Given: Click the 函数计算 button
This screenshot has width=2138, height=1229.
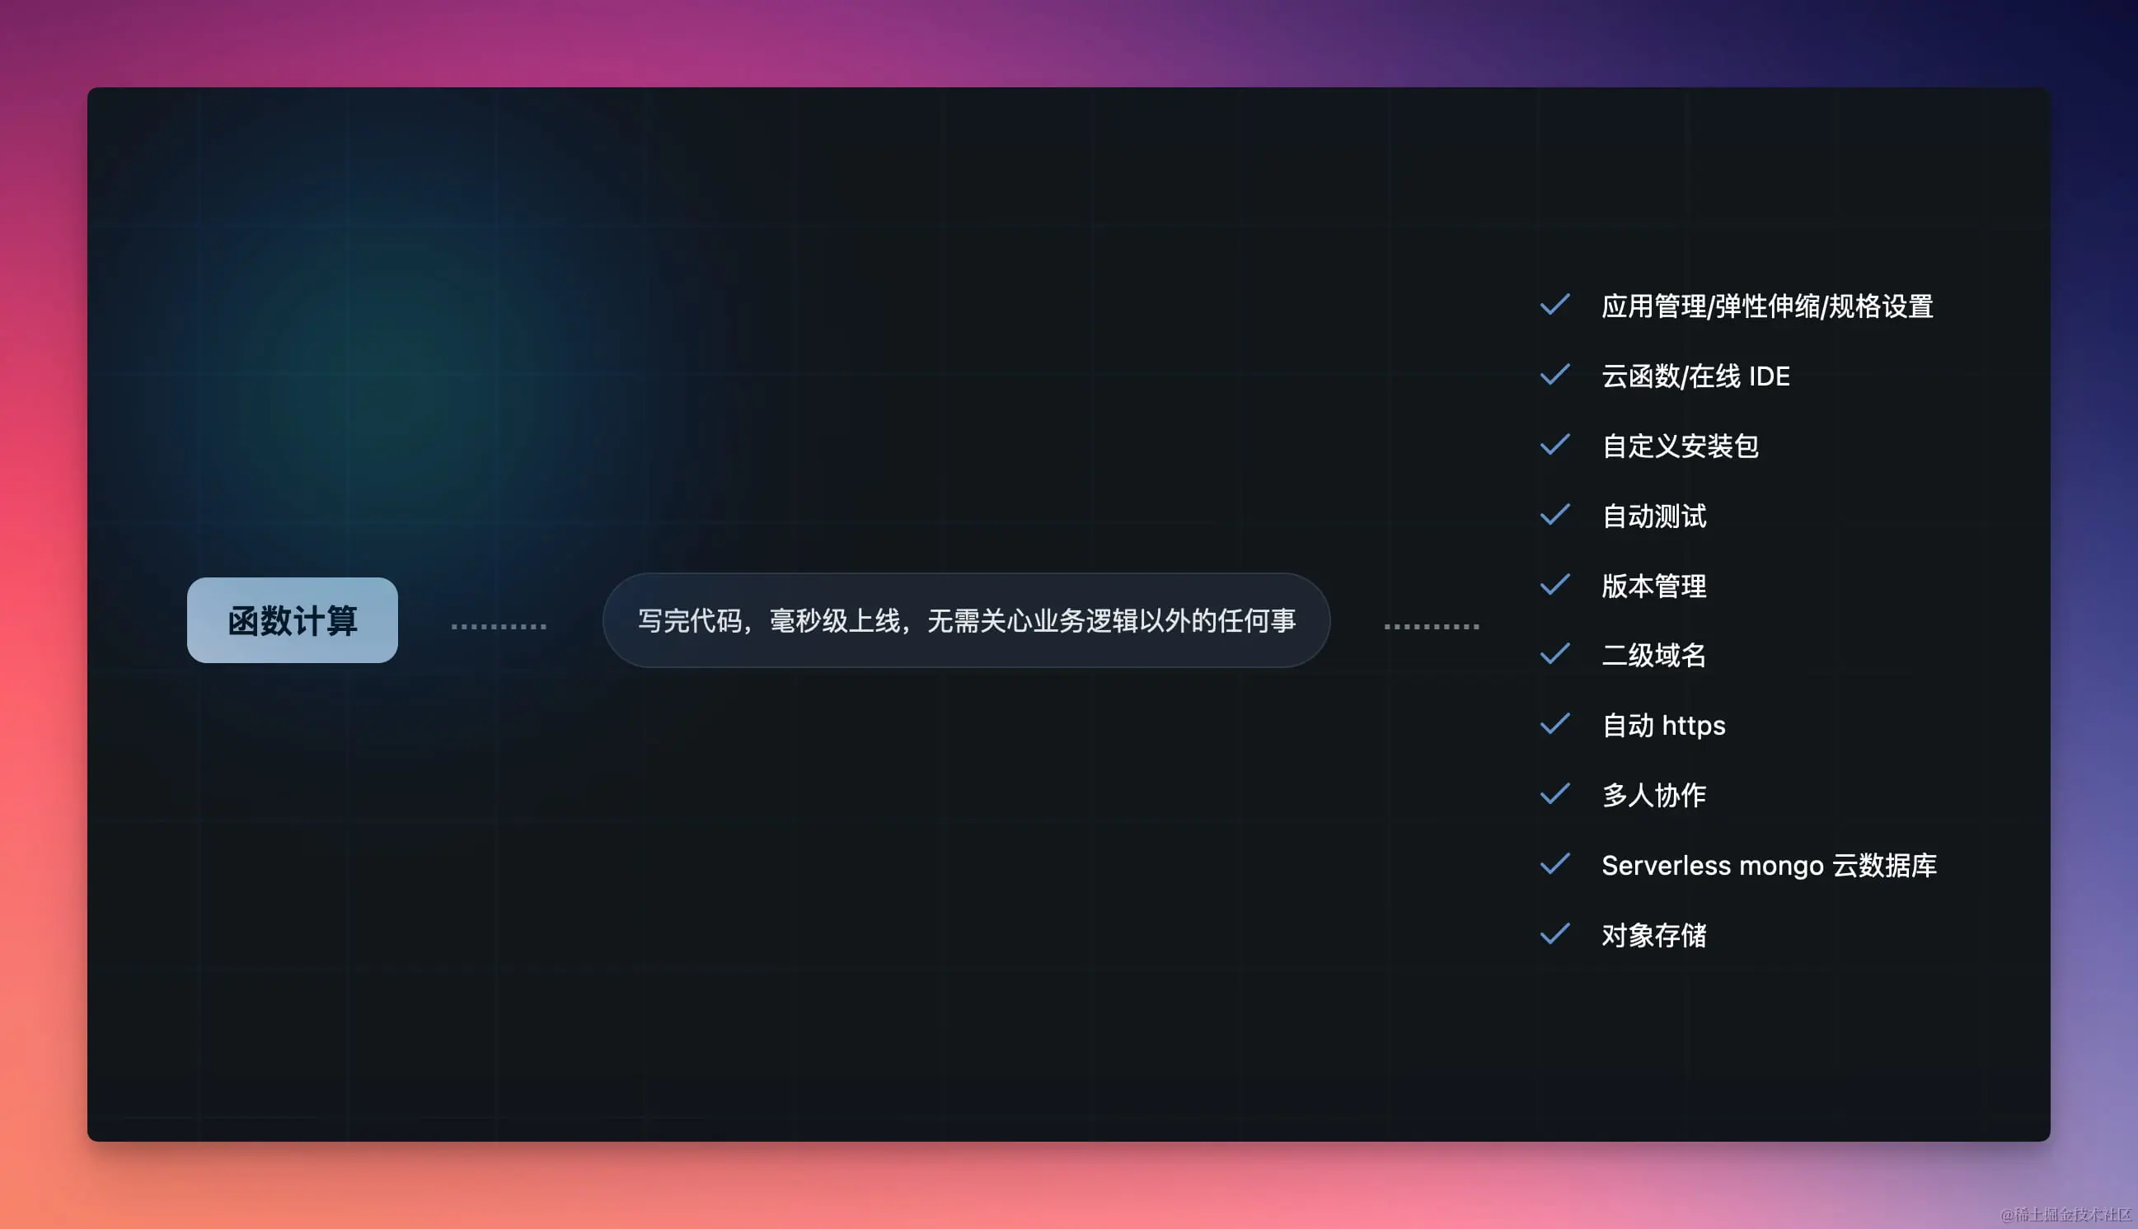Looking at the screenshot, I should point(292,620).
